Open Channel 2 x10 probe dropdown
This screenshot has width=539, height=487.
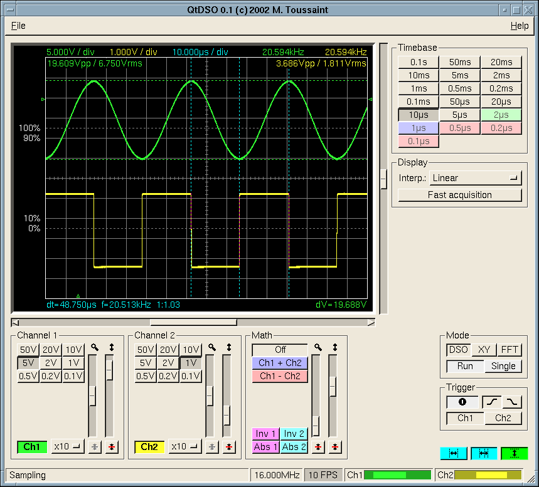(185, 447)
